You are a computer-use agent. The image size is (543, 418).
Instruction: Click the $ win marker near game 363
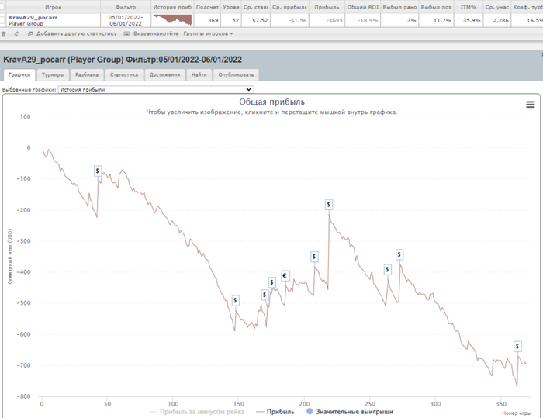click(x=517, y=347)
